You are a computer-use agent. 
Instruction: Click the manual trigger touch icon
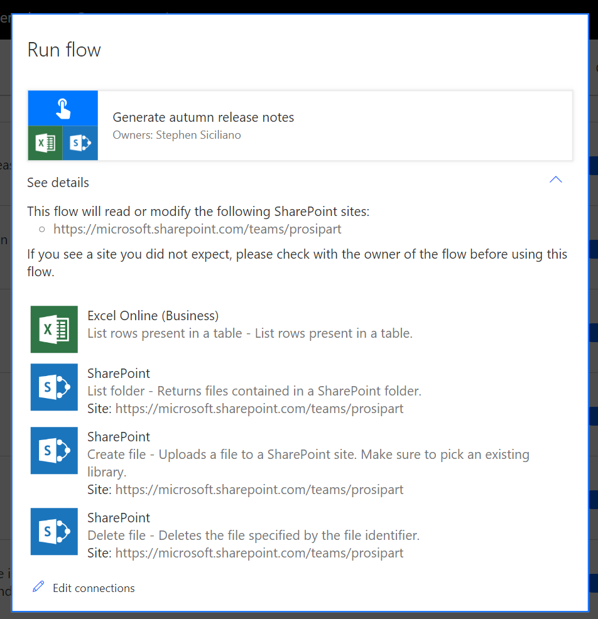coord(63,108)
